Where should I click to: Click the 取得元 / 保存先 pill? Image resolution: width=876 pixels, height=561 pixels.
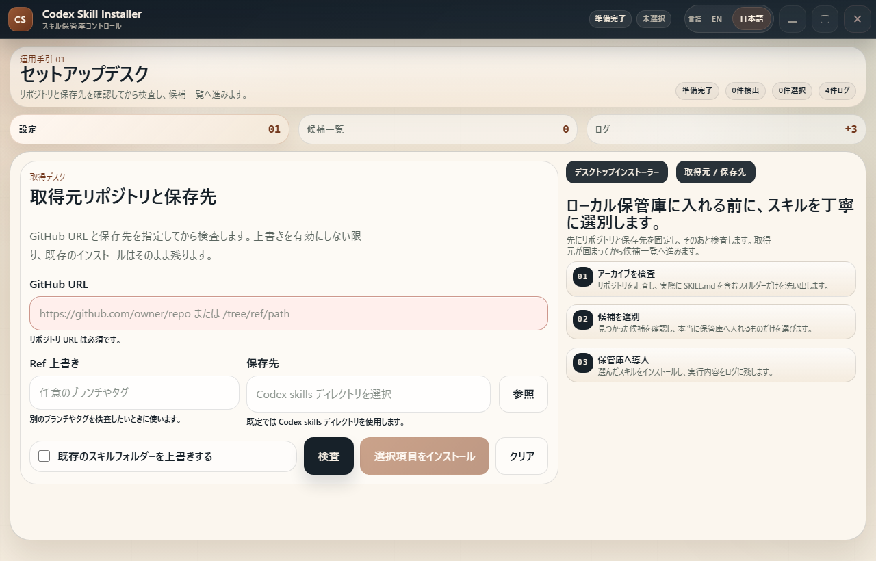point(715,172)
